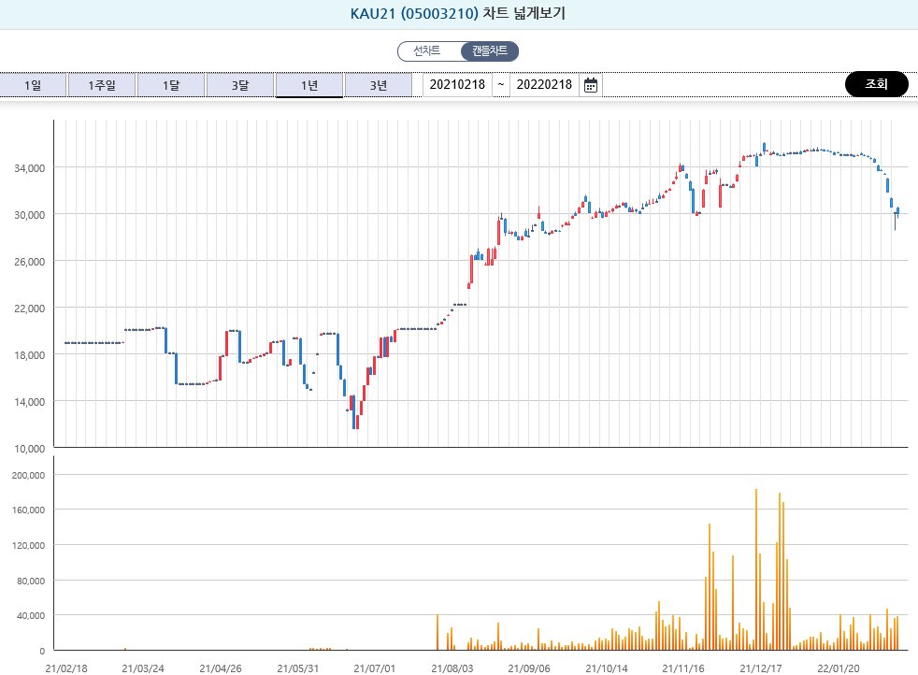The width and height of the screenshot is (918, 675).
Task: Click the start date field 20210218
Action: pyautogui.click(x=457, y=85)
